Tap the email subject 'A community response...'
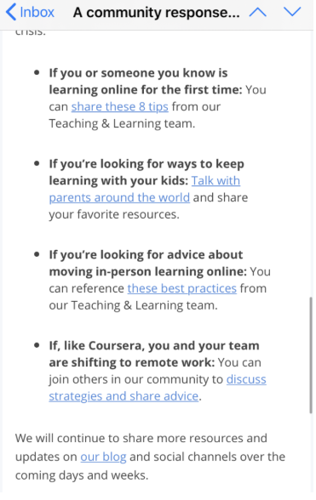 click(156, 13)
